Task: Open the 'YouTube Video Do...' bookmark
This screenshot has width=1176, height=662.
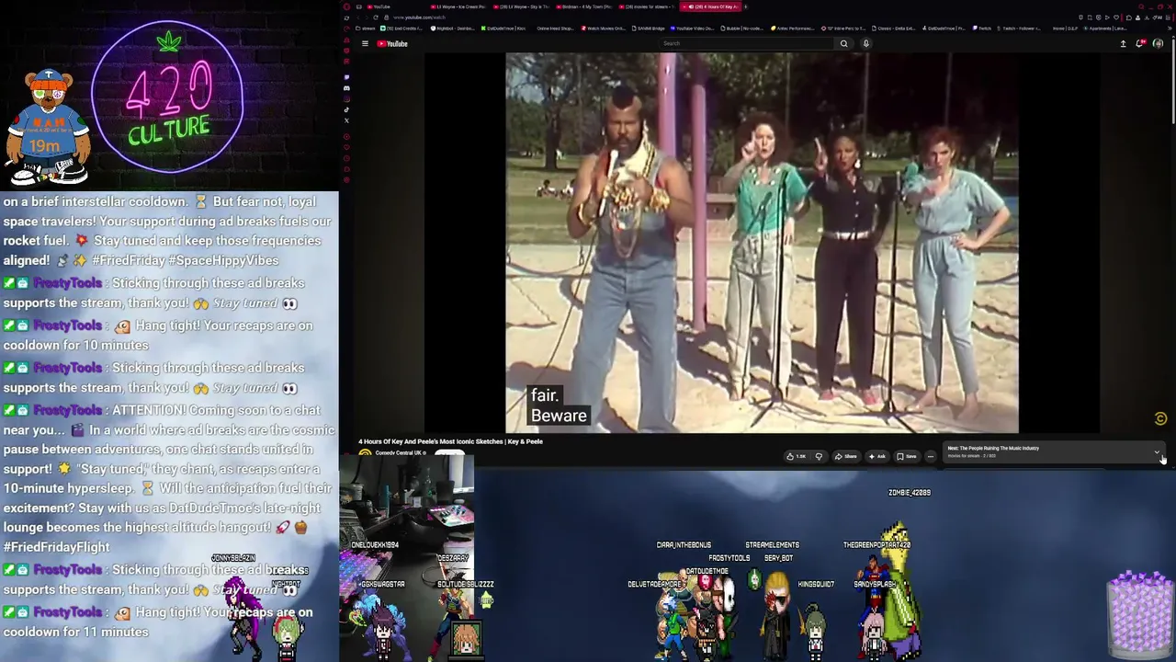Action: (x=693, y=29)
